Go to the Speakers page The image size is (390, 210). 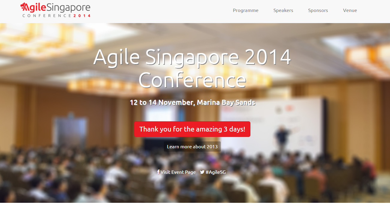(x=283, y=10)
